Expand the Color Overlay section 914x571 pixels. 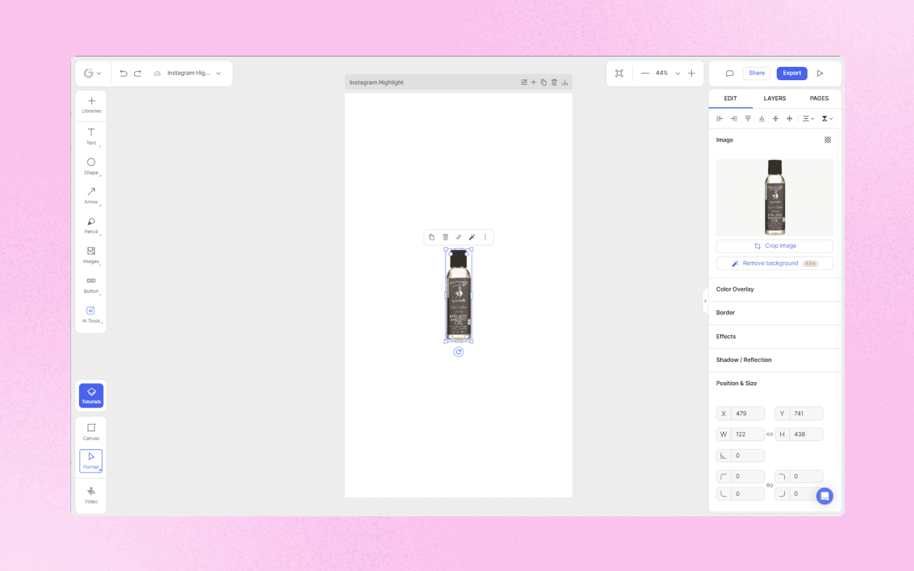tap(735, 289)
